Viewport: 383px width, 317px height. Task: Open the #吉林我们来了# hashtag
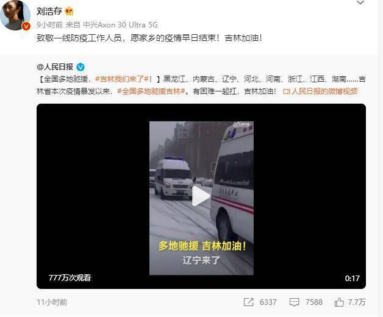(122, 79)
